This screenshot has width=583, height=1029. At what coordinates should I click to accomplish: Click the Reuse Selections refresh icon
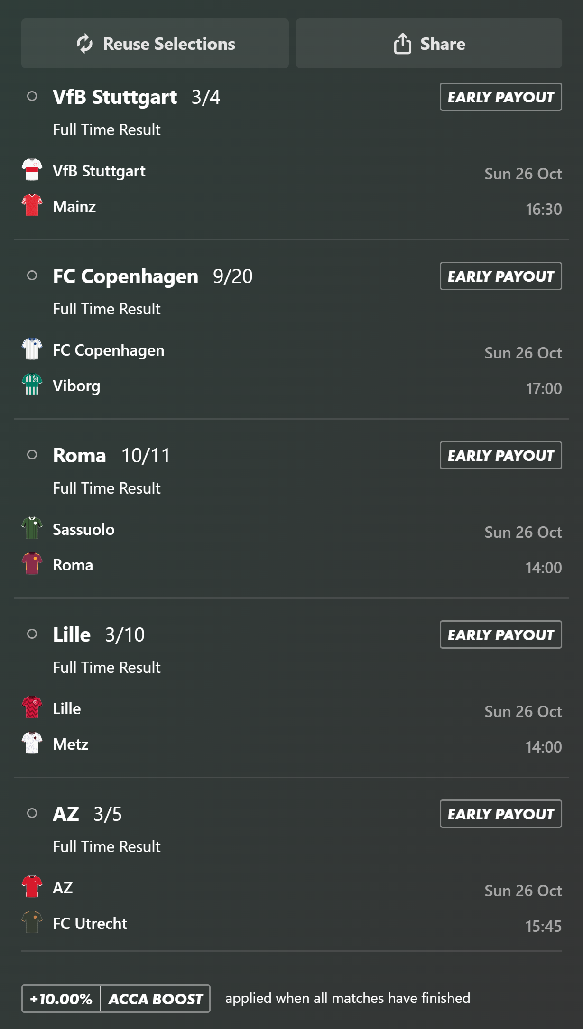point(85,44)
